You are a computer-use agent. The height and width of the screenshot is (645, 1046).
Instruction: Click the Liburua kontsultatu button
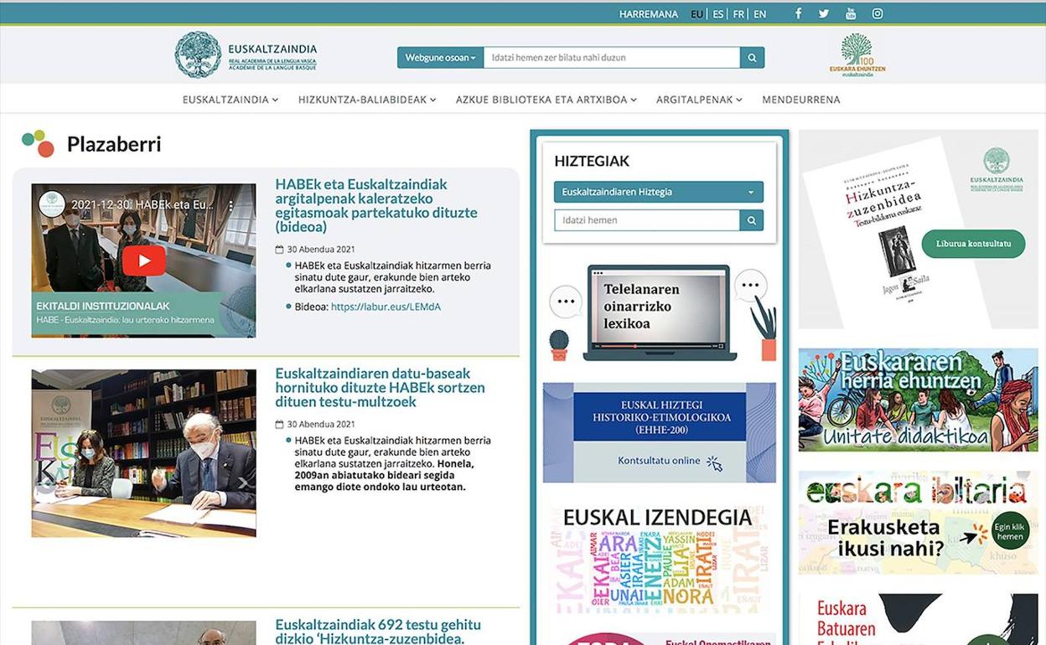coord(973,244)
